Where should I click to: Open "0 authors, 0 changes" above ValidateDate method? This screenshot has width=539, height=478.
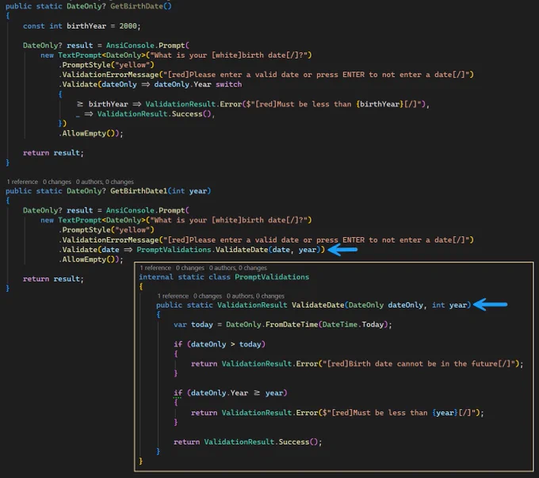click(255, 296)
